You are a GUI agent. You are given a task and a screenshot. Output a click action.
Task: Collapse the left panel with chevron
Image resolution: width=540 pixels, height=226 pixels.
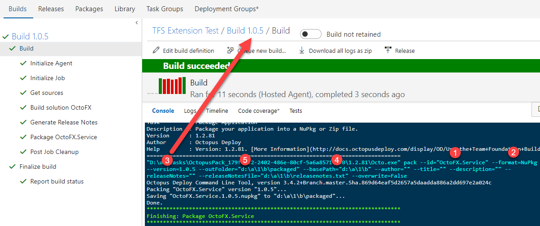click(136, 23)
